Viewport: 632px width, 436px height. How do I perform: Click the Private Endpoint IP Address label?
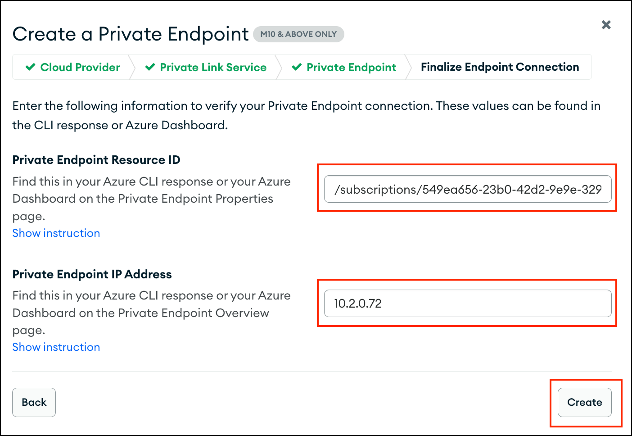[92, 274]
